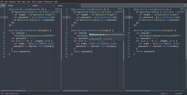Open the Goto menu
187x95 pixels.
(28, 2)
